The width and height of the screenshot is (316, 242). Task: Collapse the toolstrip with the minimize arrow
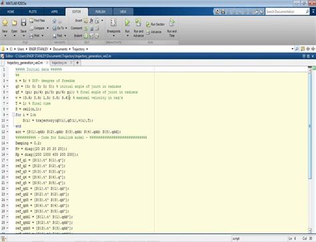pos(313,11)
